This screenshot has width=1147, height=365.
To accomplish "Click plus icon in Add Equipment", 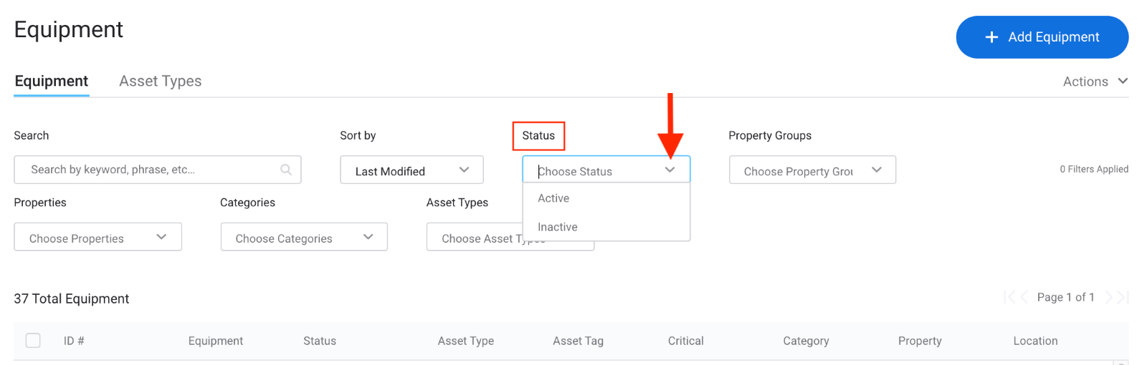I will pos(991,37).
